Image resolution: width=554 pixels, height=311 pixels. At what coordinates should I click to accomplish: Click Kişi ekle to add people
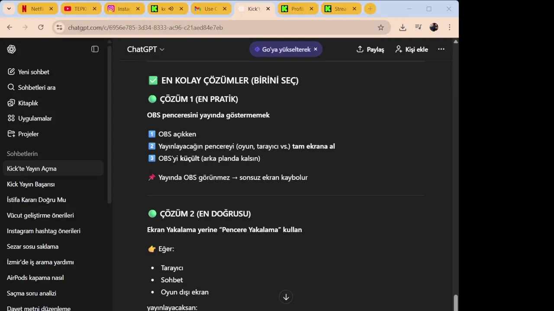[412, 49]
